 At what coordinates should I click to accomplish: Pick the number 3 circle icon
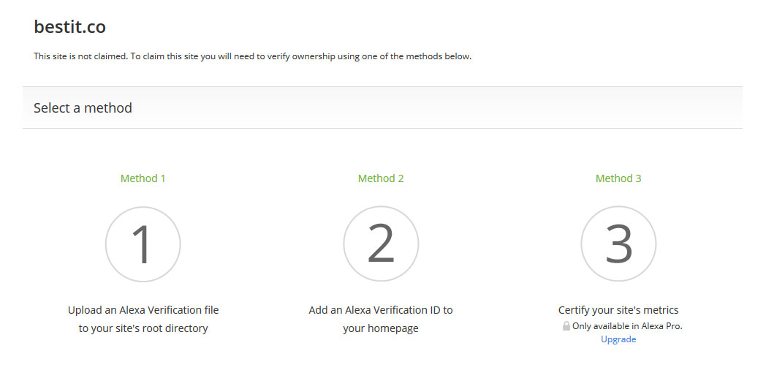coord(618,244)
